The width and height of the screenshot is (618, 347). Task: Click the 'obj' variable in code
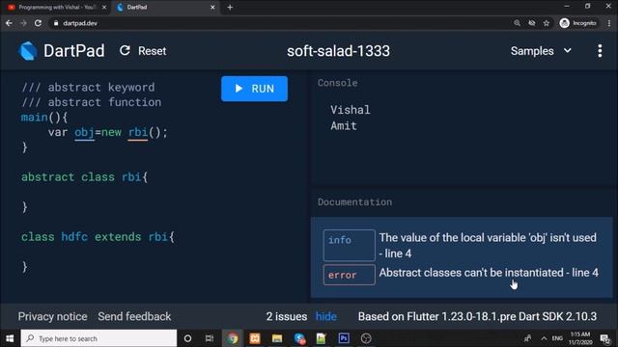84,132
